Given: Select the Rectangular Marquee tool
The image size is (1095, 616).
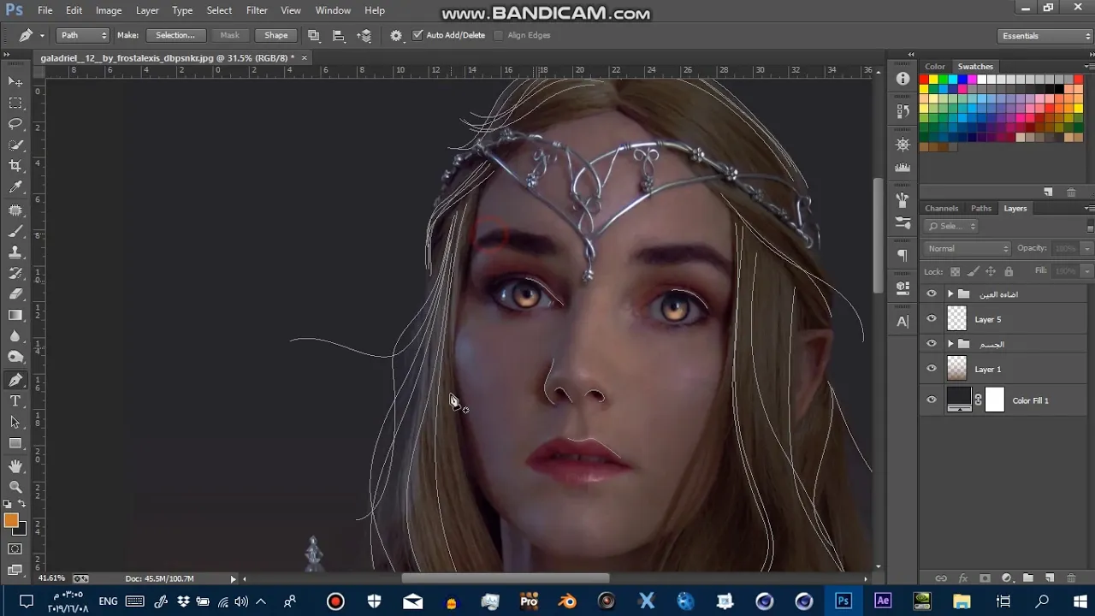Looking at the screenshot, I should tap(15, 103).
